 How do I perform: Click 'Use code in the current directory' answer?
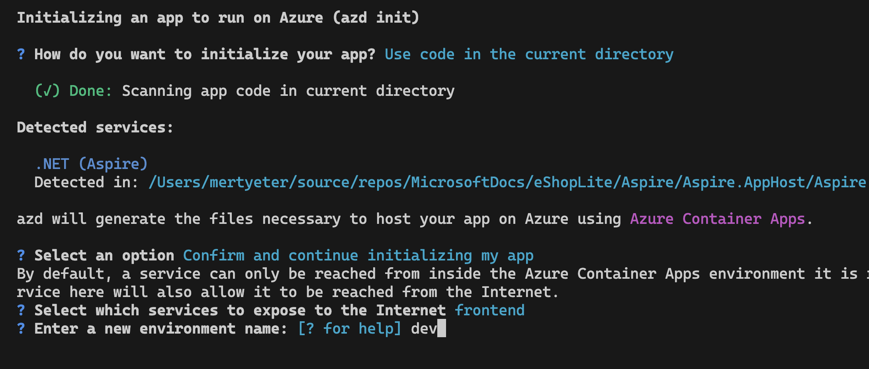529,54
